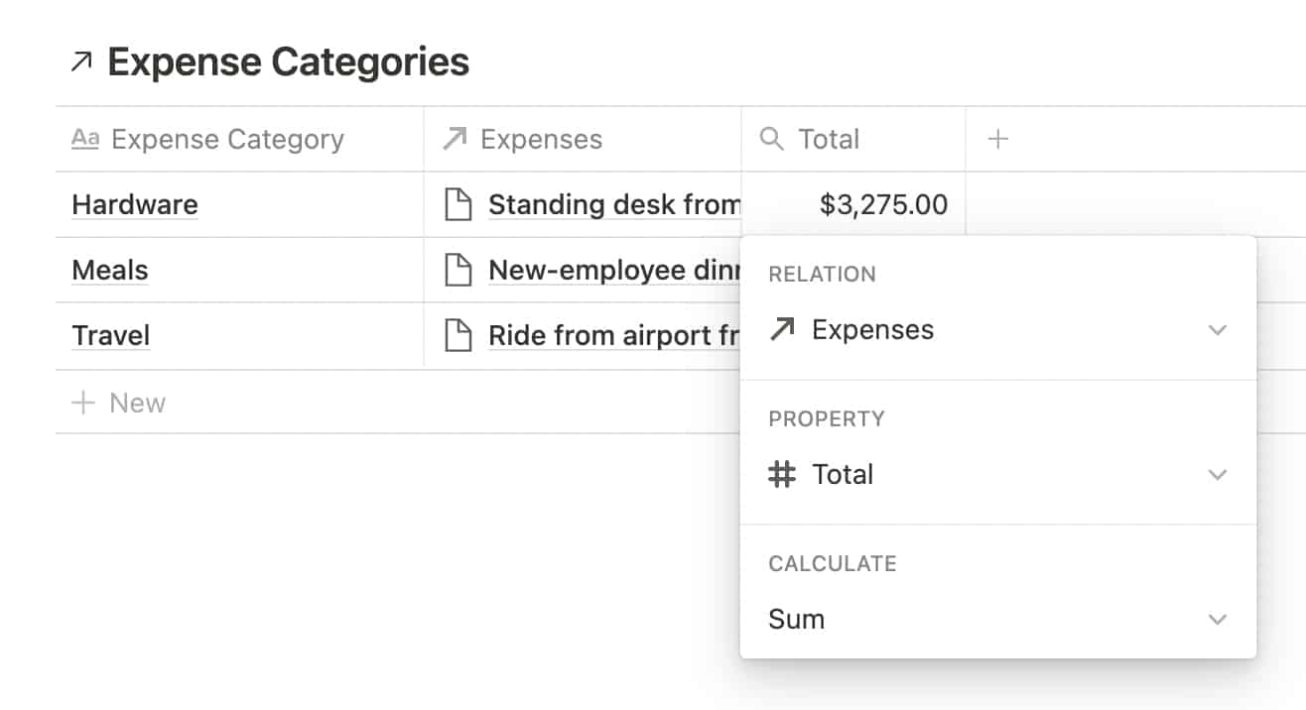Click page icon beside Standing desk entry
This screenshot has height=710, width=1306.
[x=457, y=205]
